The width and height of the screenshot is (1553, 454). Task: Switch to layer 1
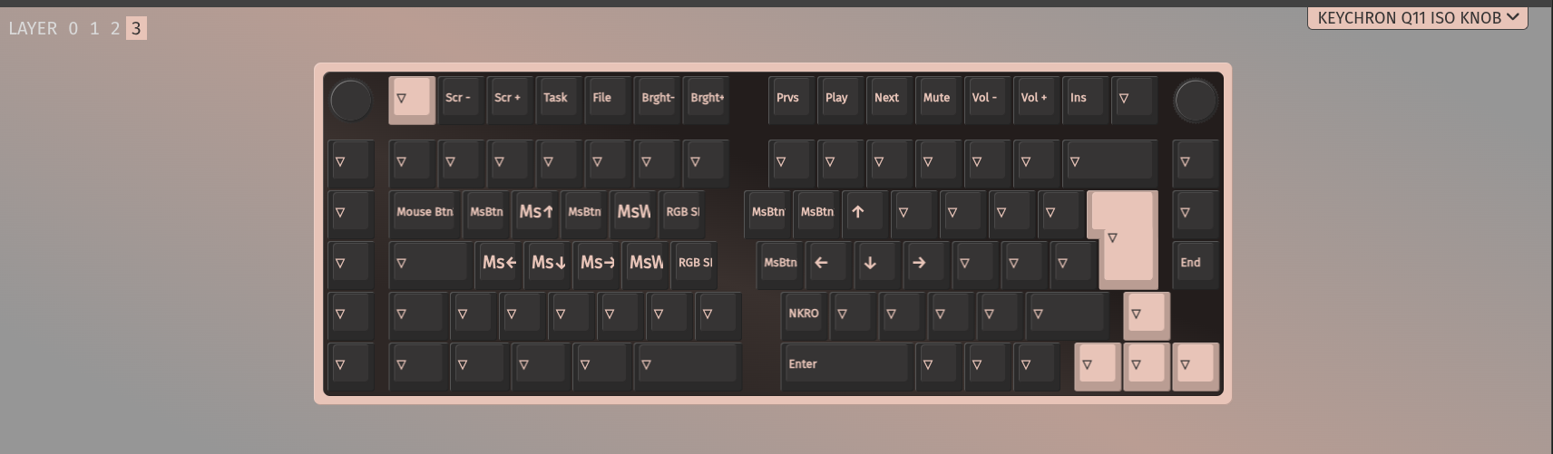[x=94, y=29]
